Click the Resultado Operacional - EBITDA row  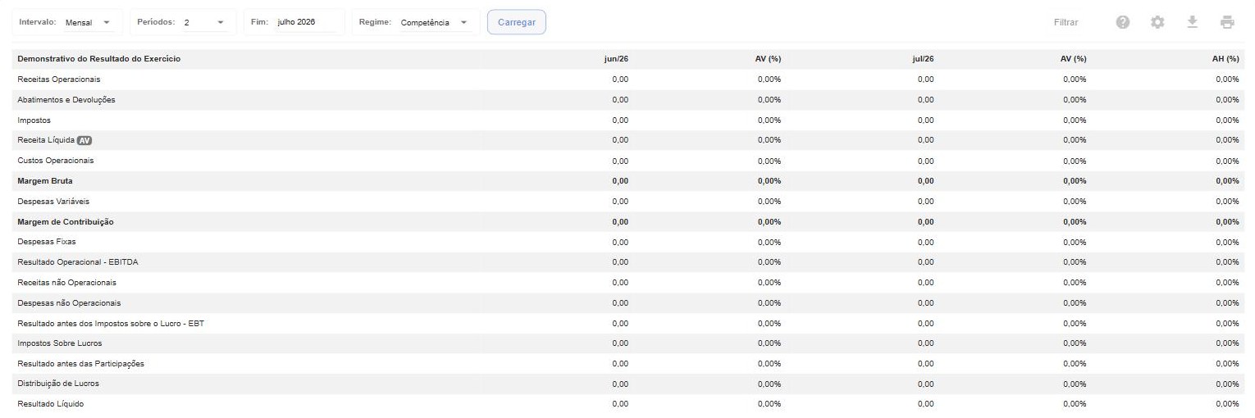coord(627,262)
